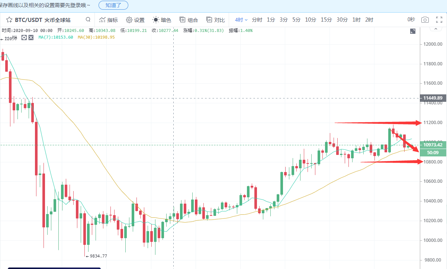The width and height of the screenshot is (447, 269).
Task: Open 设置 chart settings
Action: click(x=135, y=20)
